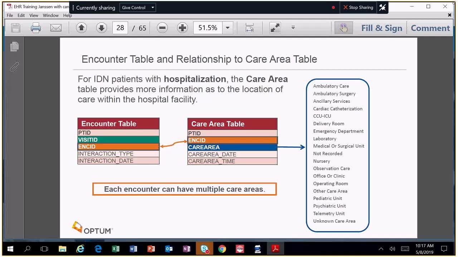
Task: Open OneNote from the taskbar
Action: 186,249
